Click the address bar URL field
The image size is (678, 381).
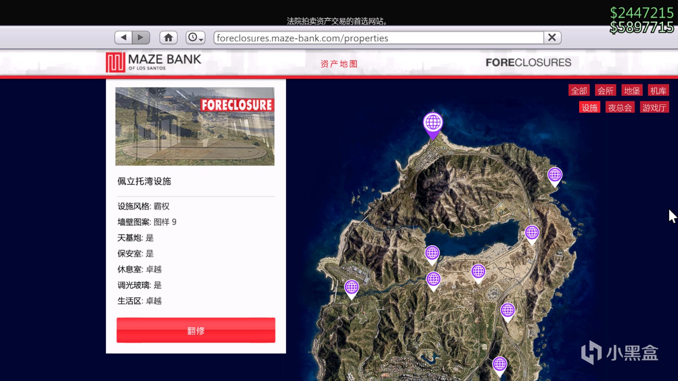(378, 38)
